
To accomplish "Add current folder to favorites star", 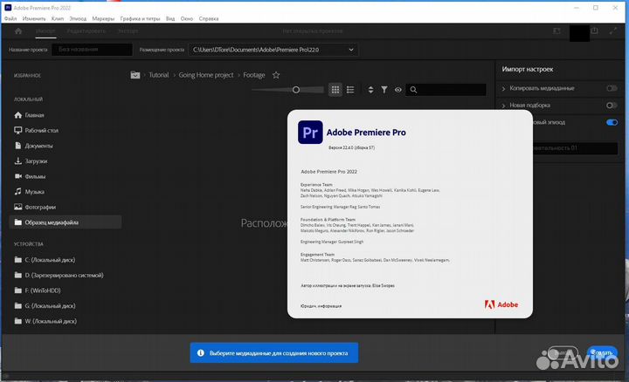I will pos(276,75).
